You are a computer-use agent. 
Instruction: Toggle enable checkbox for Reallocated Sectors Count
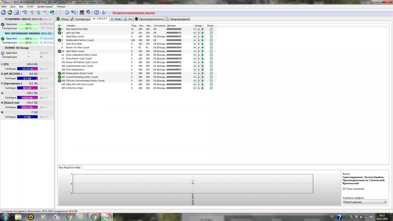(211, 40)
